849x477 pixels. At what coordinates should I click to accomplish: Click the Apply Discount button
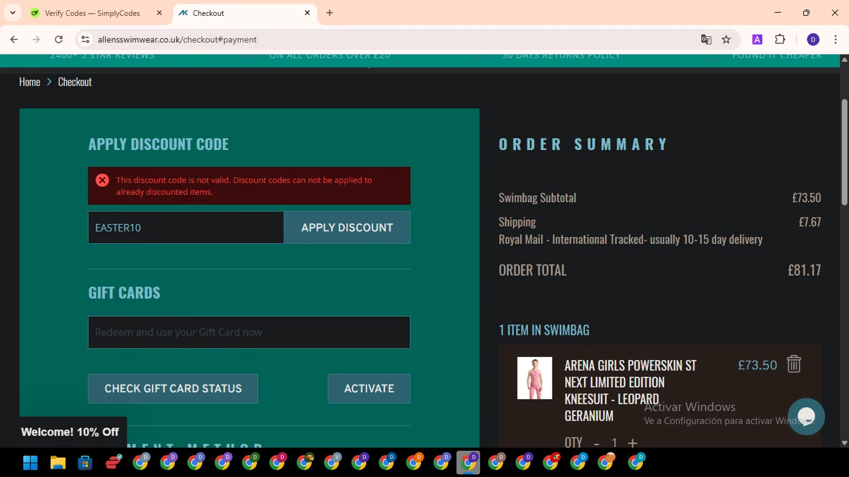click(x=347, y=227)
